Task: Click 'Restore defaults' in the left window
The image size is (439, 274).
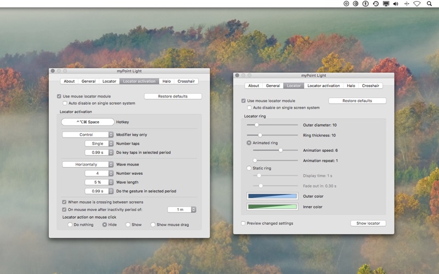Action: (x=173, y=96)
